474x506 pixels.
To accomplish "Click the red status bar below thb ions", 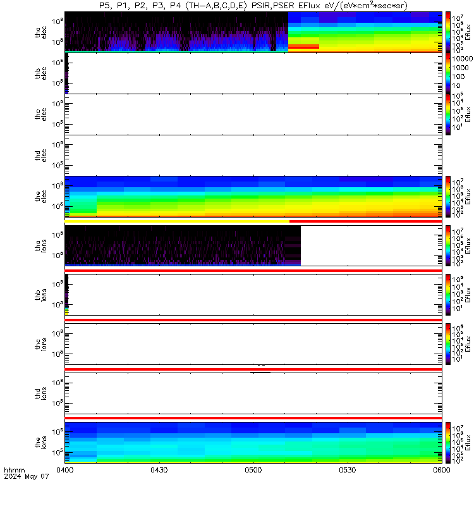I will pyautogui.click(x=253, y=320).
